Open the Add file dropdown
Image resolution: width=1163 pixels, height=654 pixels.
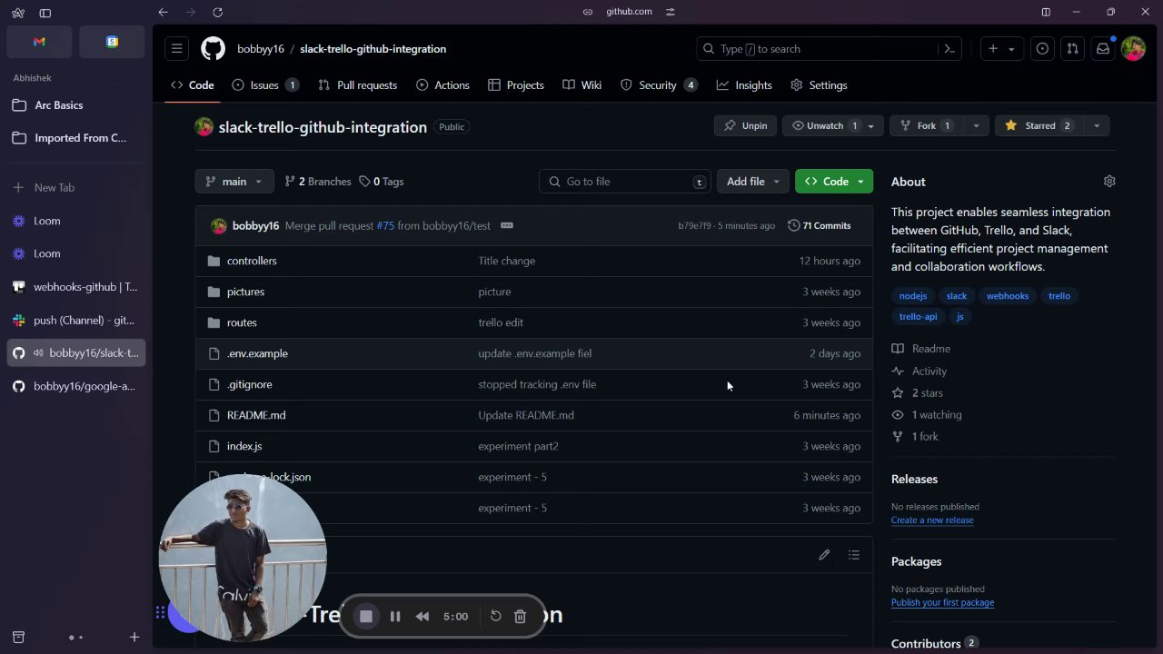[x=752, y=182]
